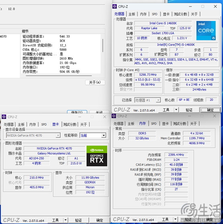The width and height of the screenshot is (223, 224).
Task: Click the 关于(A) button
Action: click(x=95, y=82)
